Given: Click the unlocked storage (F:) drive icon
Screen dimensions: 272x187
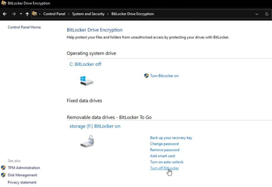Looking at the screenshot, I should tap(87, 141).
